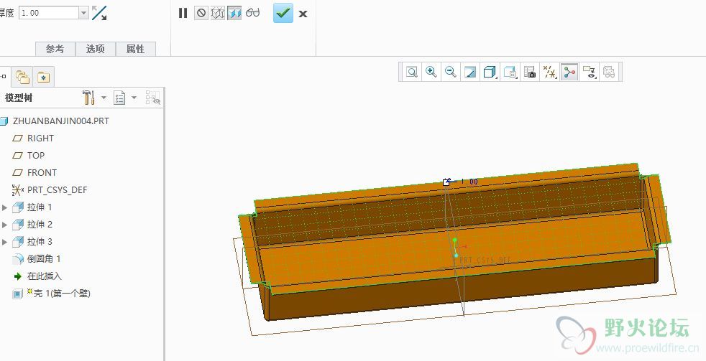This screenshot has height=361, width=706.
Task: Toggle the unattached wireframe preview icon
Action: (x=218, y=13)
